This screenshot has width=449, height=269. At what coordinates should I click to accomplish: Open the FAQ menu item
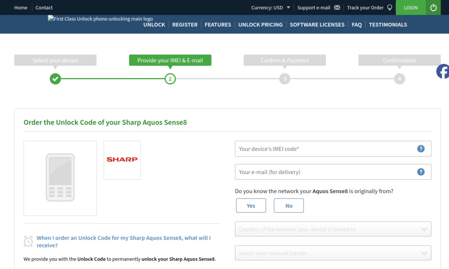(357, 25)
